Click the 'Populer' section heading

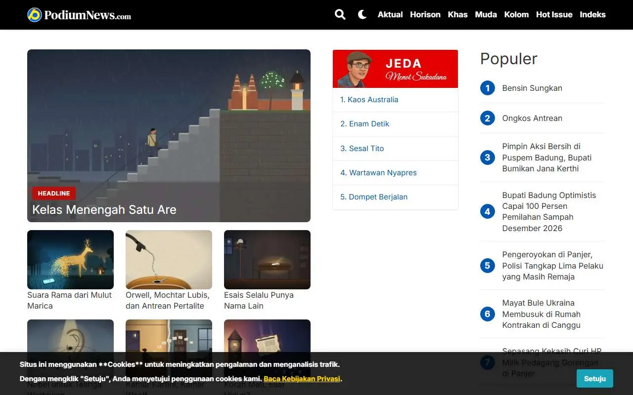(508, 59)
